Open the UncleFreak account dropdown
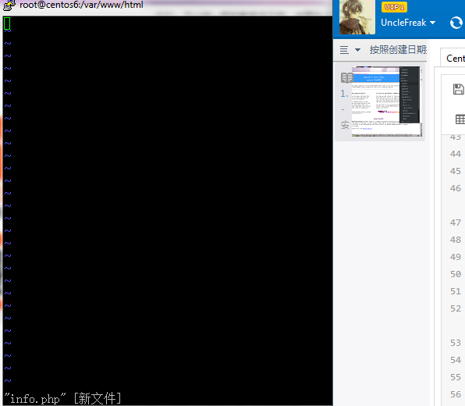Screen dimensions: 465x406 (408, 23)
